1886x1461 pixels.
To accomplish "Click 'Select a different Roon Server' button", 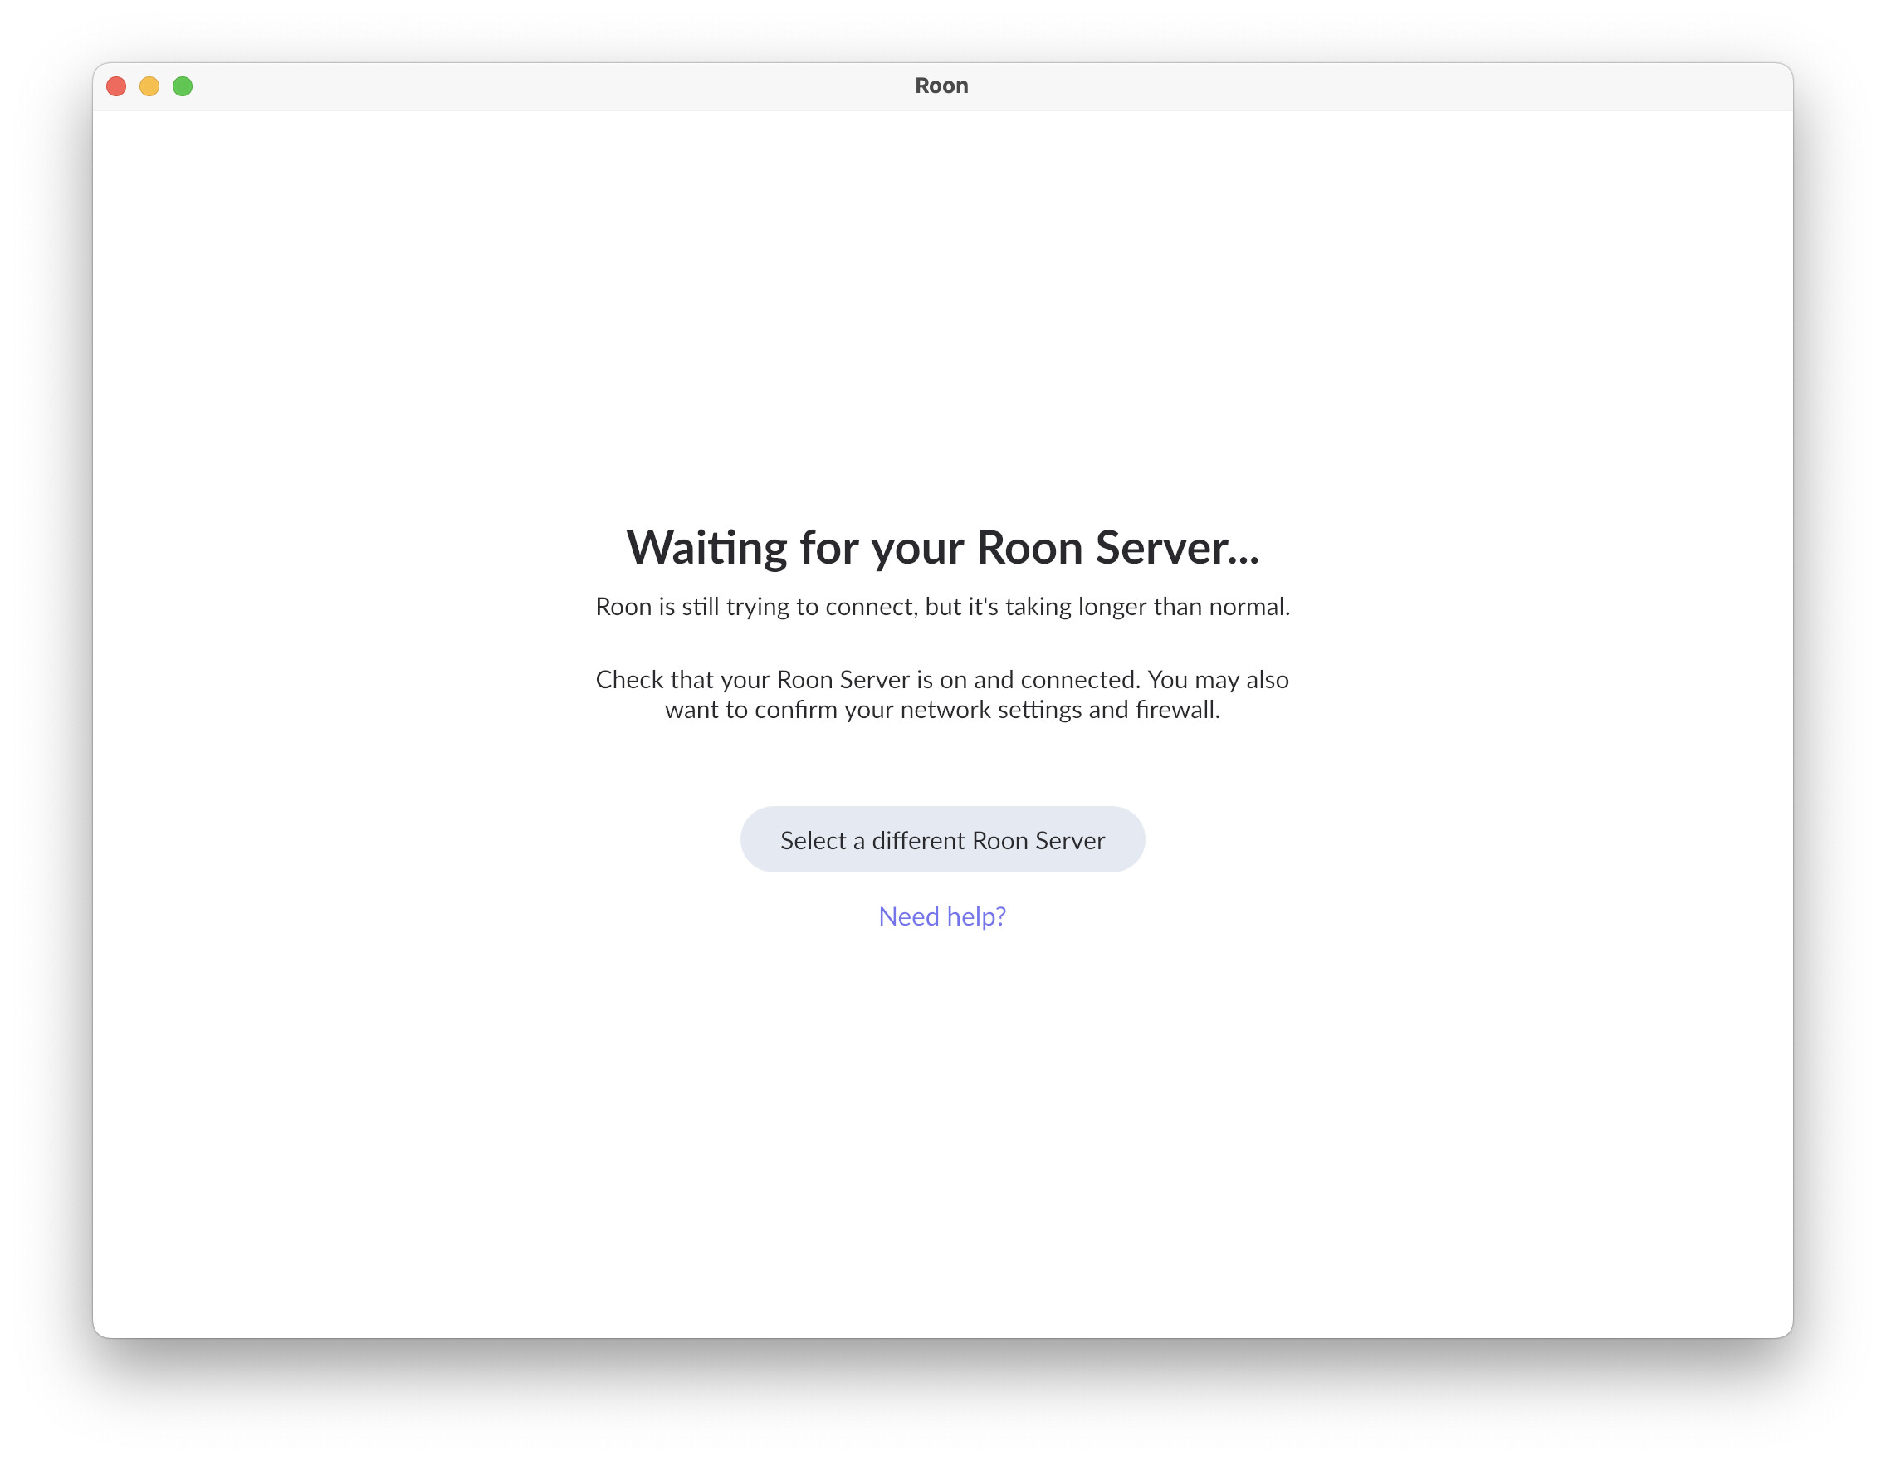I will coord(942,839).
